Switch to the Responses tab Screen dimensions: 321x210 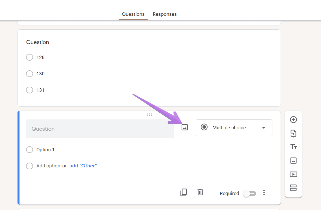(164, 14)
